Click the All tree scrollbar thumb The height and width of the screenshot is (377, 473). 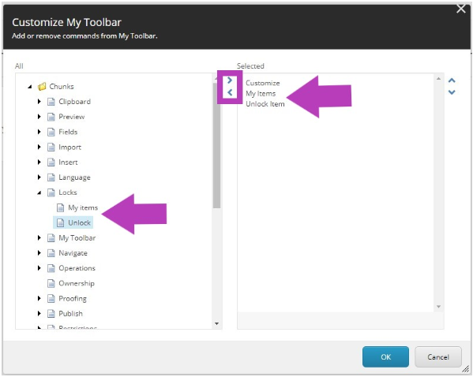(x=216, y=145)
